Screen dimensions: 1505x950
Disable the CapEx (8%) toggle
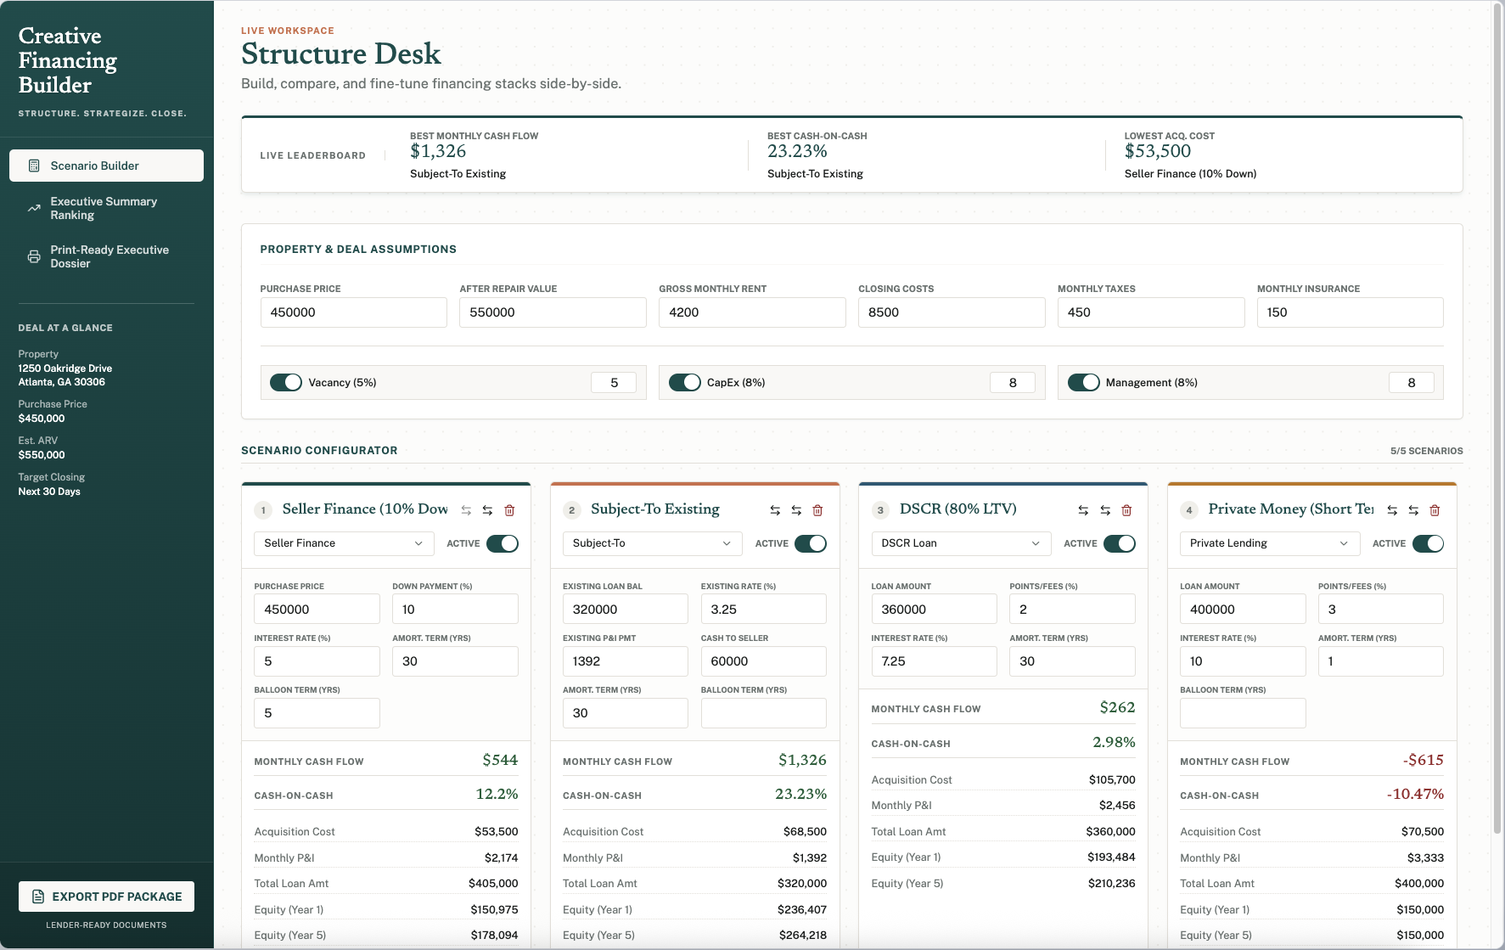click(685, 383)
